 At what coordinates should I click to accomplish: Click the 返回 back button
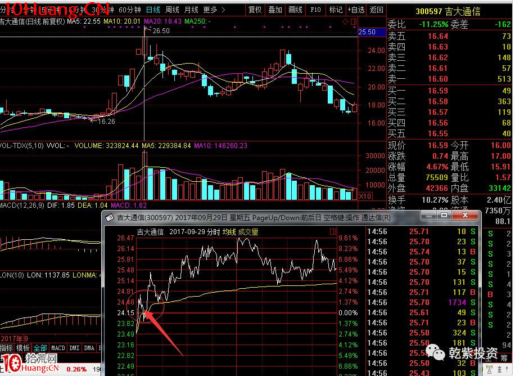[x=376, y=10]
